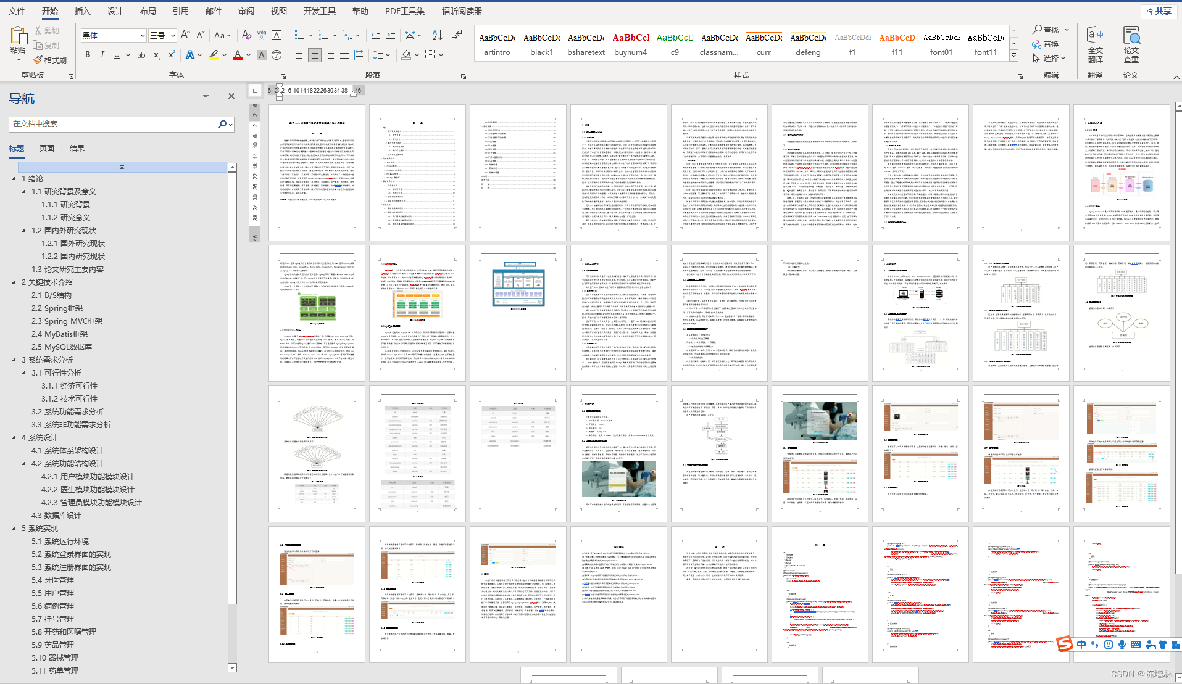Clear all formatting with eraser icon
This screenshot has height=684, width=1182.
[x=246, y=35]
